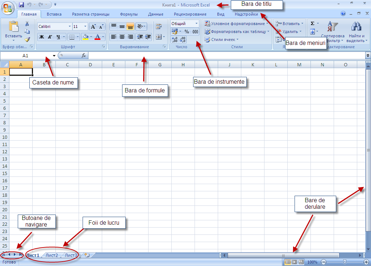Toggle bold formatting with the Ж icon
This screenshot has width=371, height=266.
point(41,37)
